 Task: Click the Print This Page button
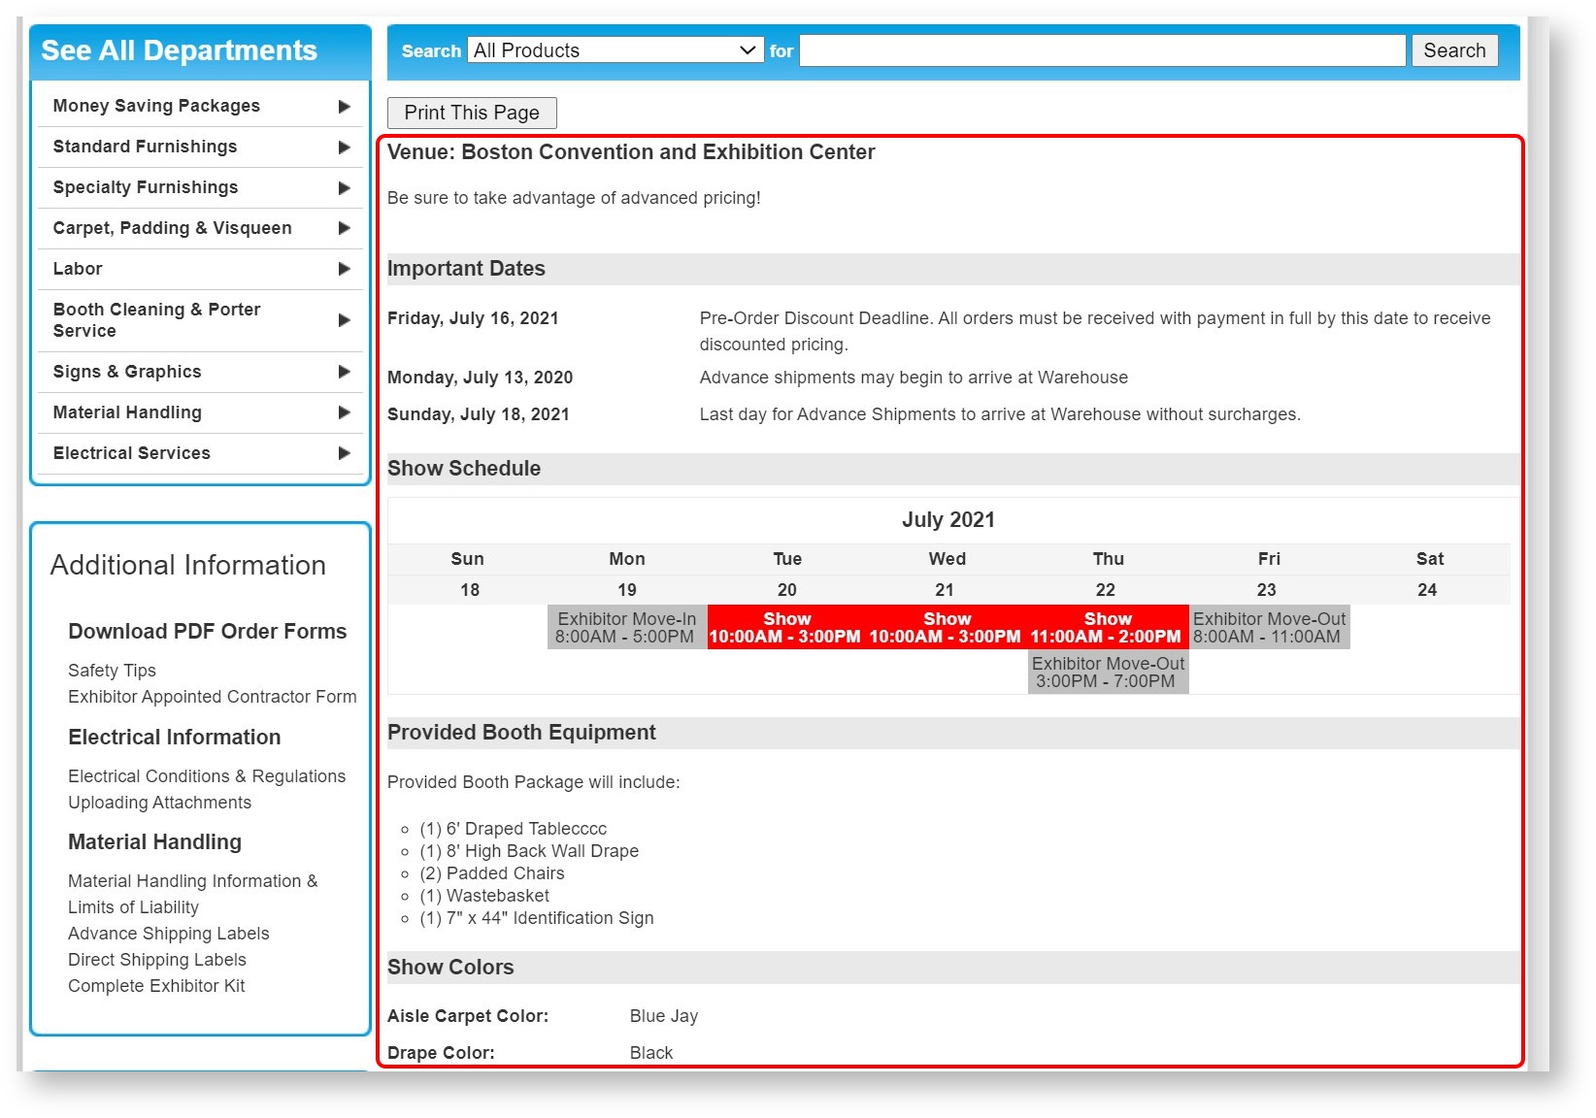[472, 113]
